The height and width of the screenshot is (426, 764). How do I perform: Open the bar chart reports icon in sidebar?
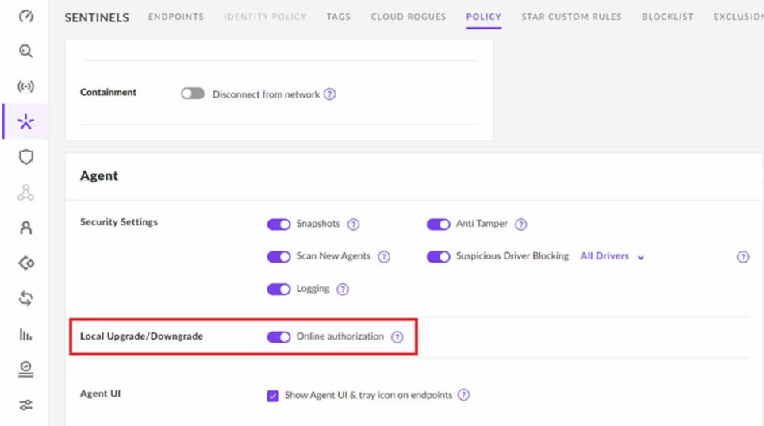(x=26, y=334)
